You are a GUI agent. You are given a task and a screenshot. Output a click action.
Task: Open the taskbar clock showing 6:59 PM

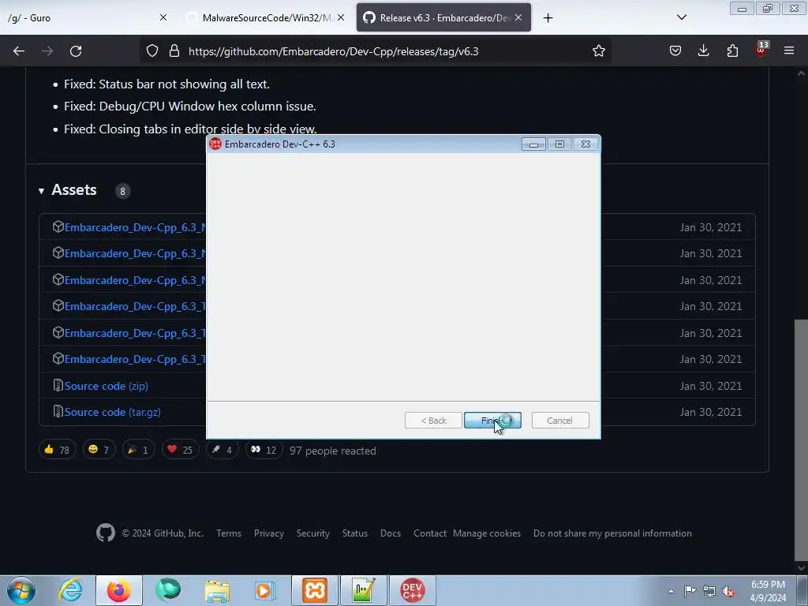768,591
